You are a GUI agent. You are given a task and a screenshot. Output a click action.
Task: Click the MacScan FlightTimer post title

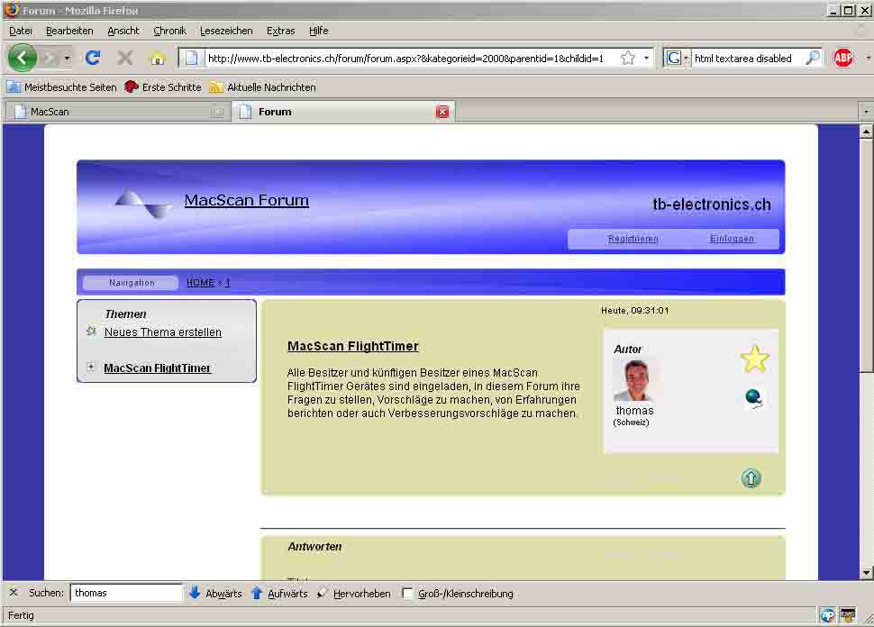pyautogui.click(x=353, y=346)
